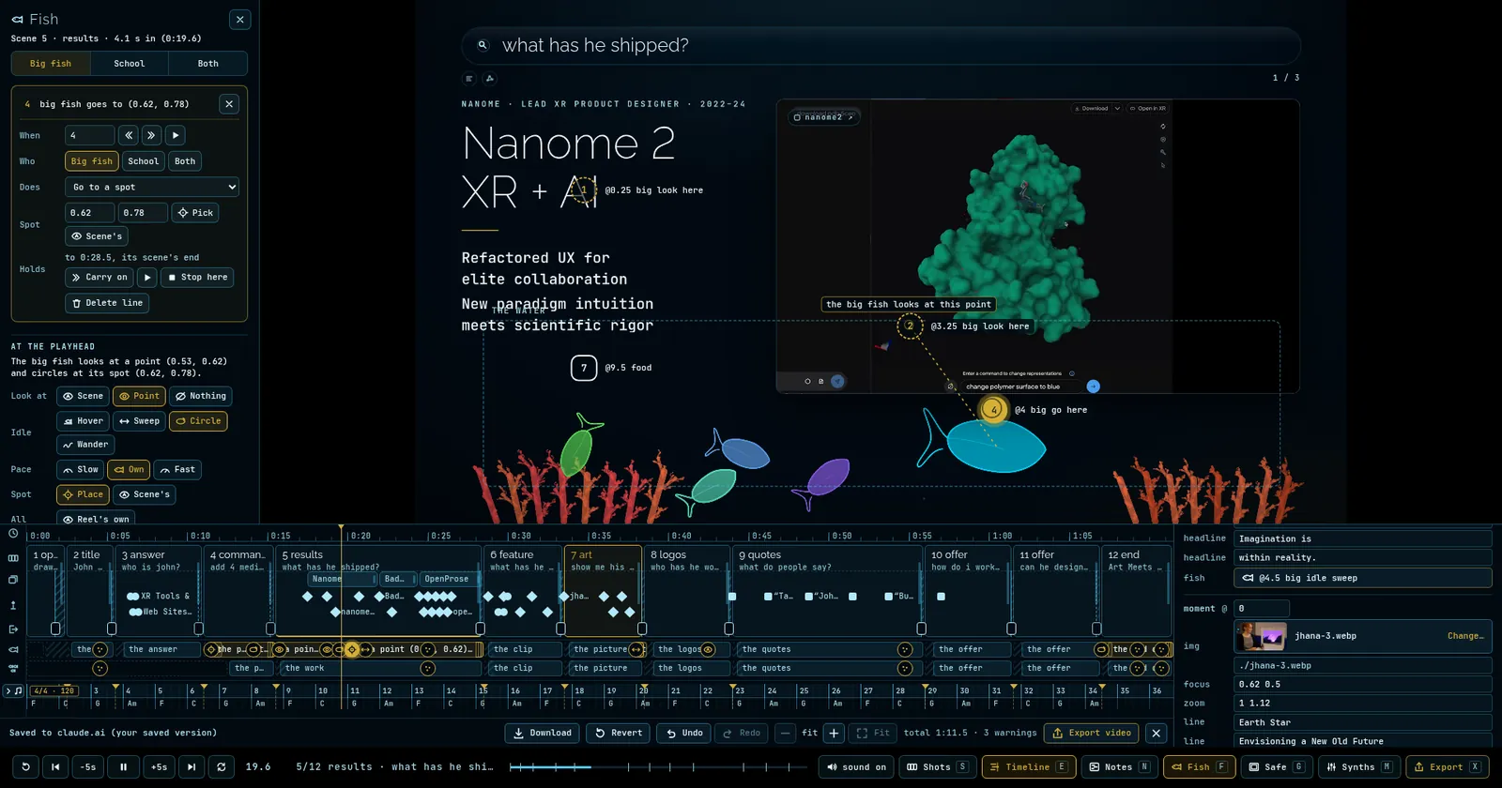Select the School tab at panel top
The image size is (1502, 788).
[130, 64]
